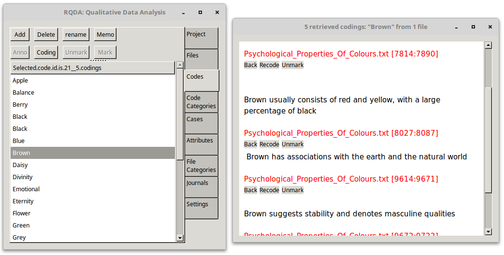Click the file link for coding [8027:8087]
Image resolution: width=504 pixels, height=255 pixels.
pyautogui.click(x=341, y=133)
